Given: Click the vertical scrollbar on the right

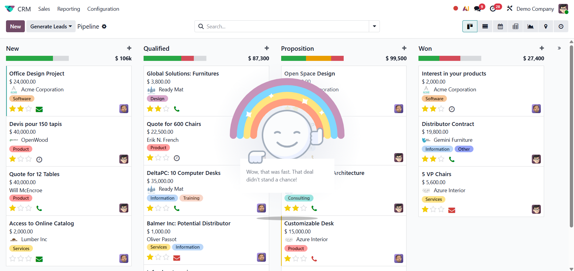Looking at the screenshot, I should tap(571, 136).
